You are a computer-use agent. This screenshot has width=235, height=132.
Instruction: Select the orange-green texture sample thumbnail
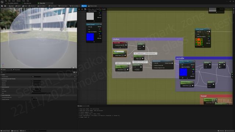coord(199,42)
